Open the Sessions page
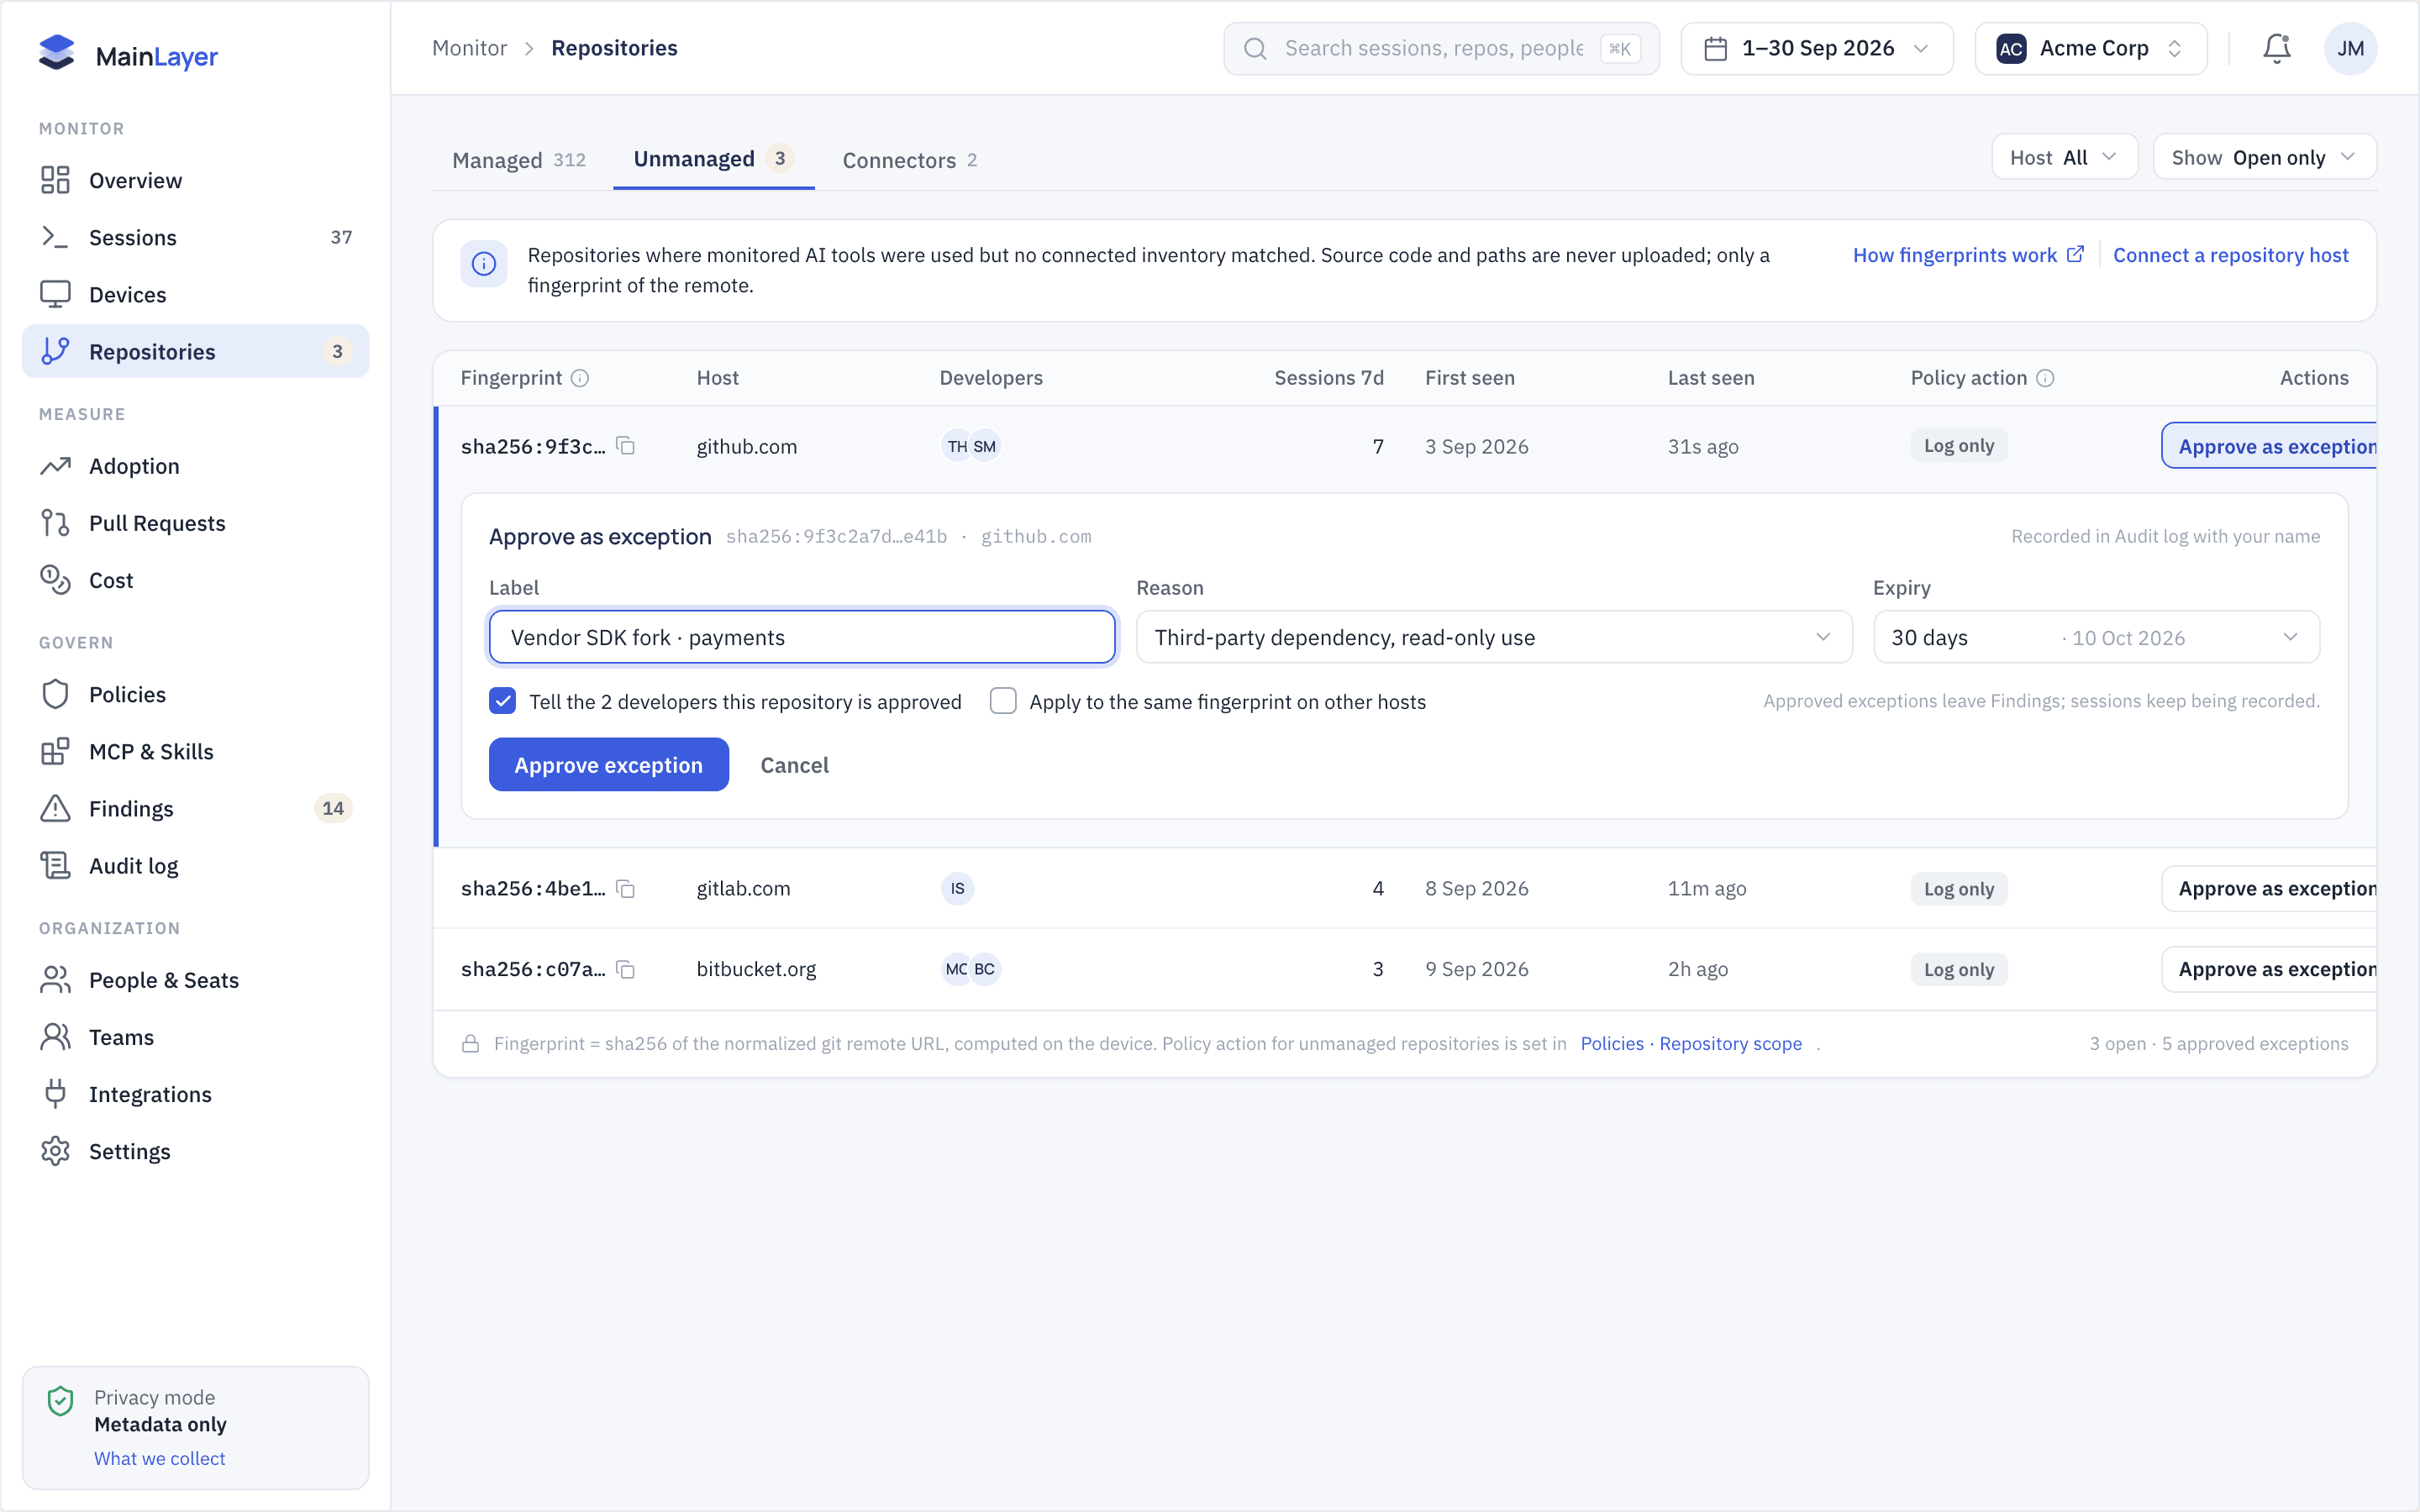 pos(195,237)
